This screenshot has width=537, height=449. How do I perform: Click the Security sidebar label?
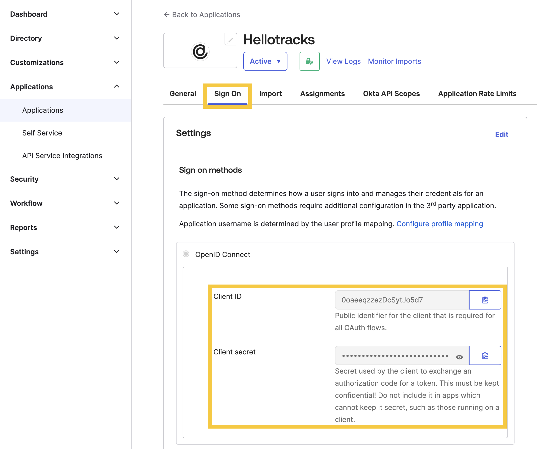coord(24,179)
